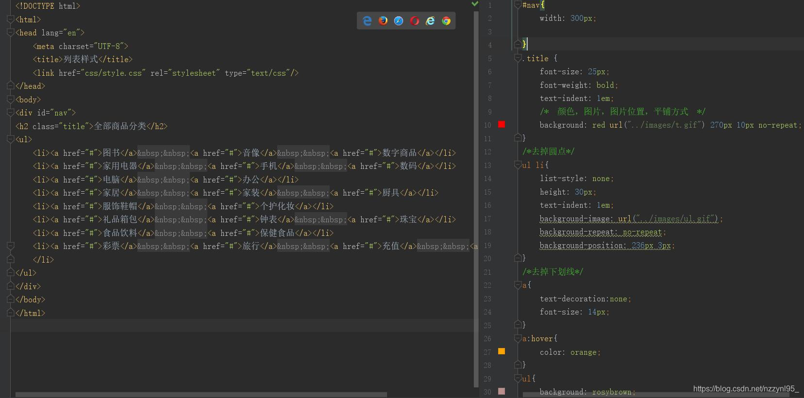Viewport: 804px width, 398px height.
Task: Open page preview in Microsoft Edge
Action: point(367,20)
